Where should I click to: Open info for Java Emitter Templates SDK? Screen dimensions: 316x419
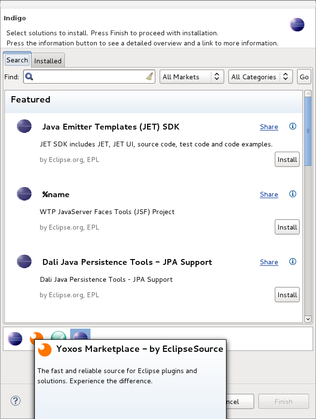coord(293,126)
